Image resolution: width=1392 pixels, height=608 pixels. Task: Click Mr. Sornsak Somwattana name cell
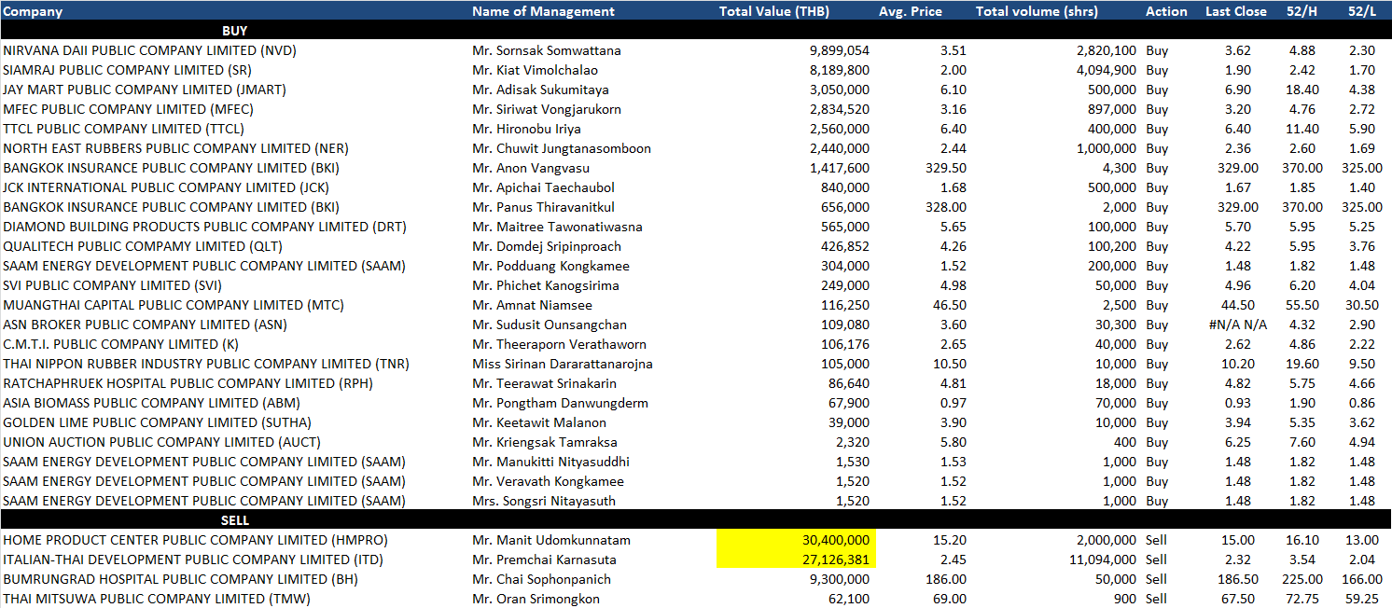click(547, 50)
